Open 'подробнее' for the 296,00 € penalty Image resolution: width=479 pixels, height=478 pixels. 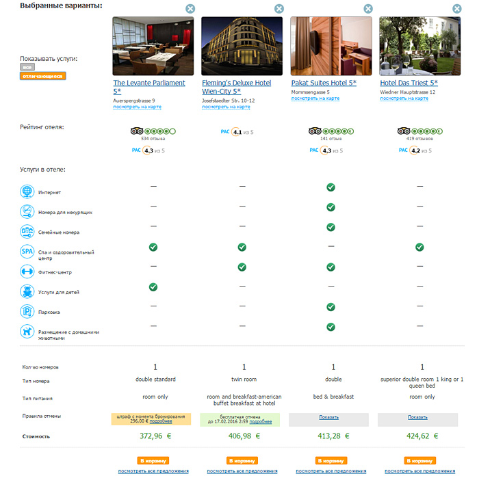[x=161, y=421]
